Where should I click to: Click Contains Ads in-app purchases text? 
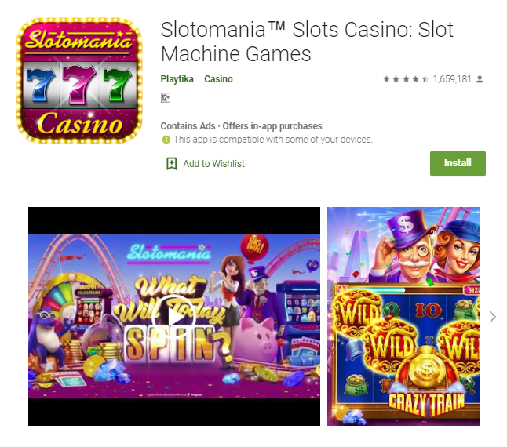(241, 126)
